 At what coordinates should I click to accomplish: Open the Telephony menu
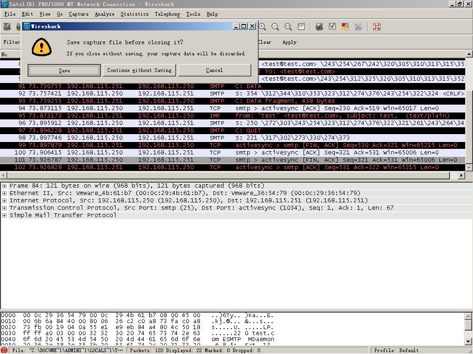pyautogui.click(x=167, y=14)
